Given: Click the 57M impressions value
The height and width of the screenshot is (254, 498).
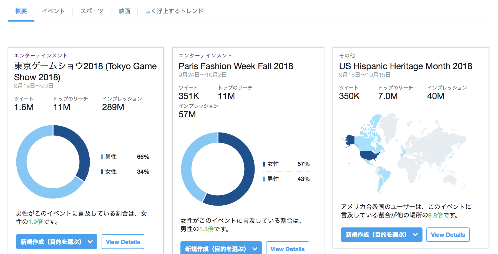Looking at the screenshot, I should click(187, 114).
